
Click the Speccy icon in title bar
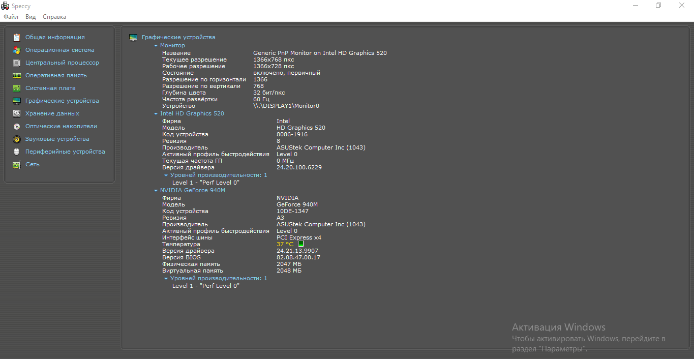[x=5, y=6]
